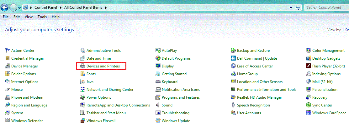Expand the arrow after All Control Panel Items
Image resolution: width=349 pixels, height=133 pixels.
[x=106, y=7]
